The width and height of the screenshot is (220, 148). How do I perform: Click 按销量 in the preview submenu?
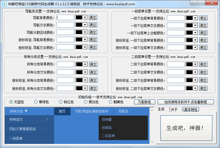coord(107,119)
